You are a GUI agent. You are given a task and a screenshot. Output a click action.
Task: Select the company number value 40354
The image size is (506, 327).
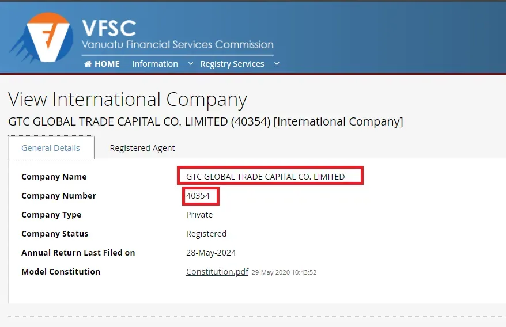(198, 196)
